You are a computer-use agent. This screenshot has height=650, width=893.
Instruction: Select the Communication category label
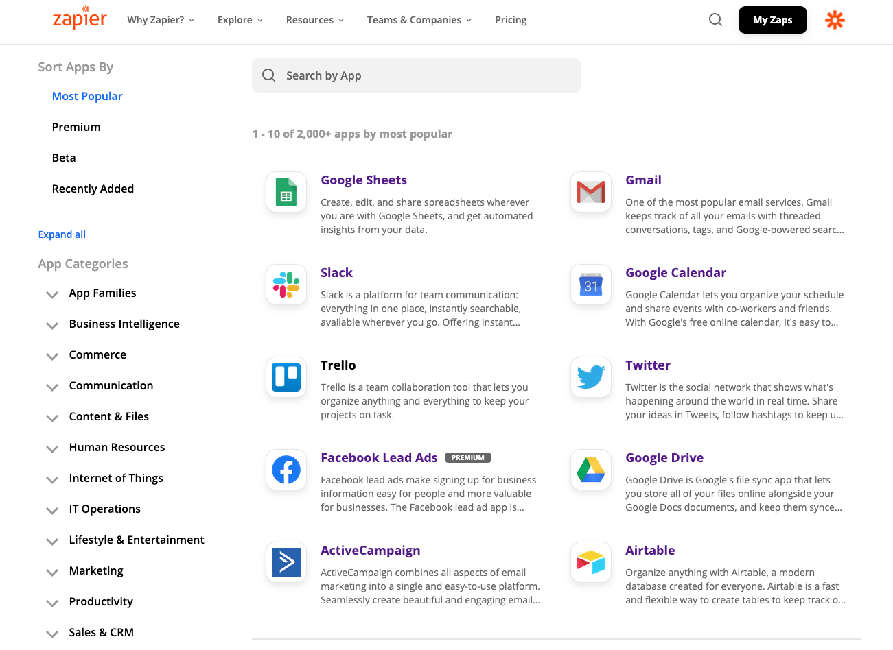coord(111,385)
